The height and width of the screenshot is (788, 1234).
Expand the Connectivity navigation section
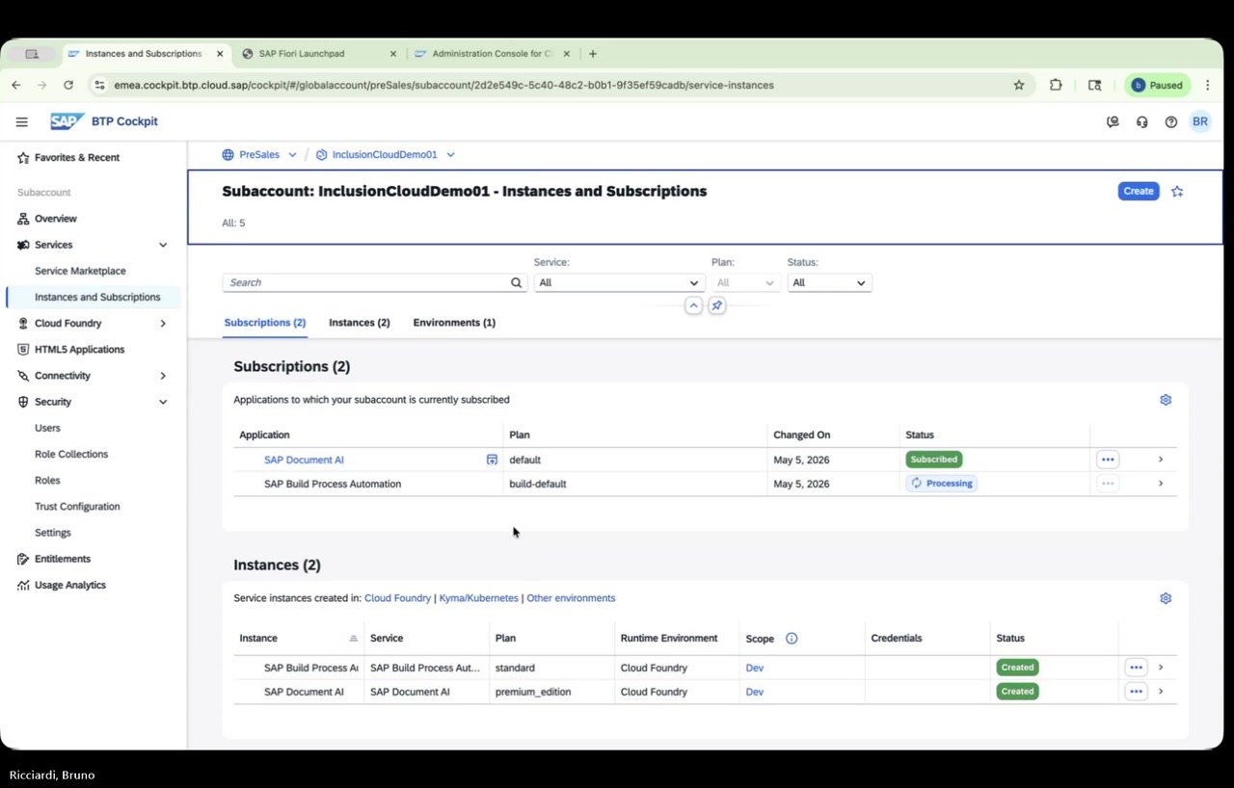coord(163,376)
